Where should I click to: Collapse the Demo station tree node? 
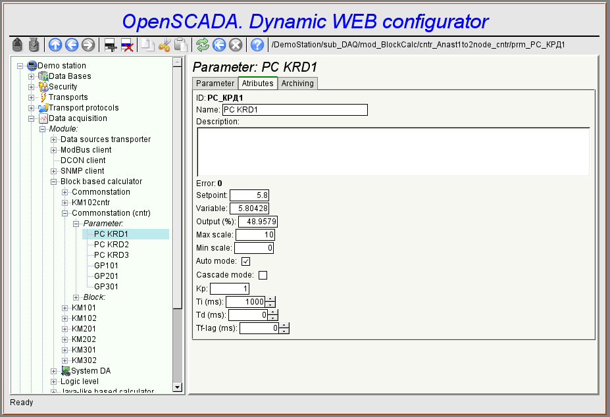pos(20,66)
